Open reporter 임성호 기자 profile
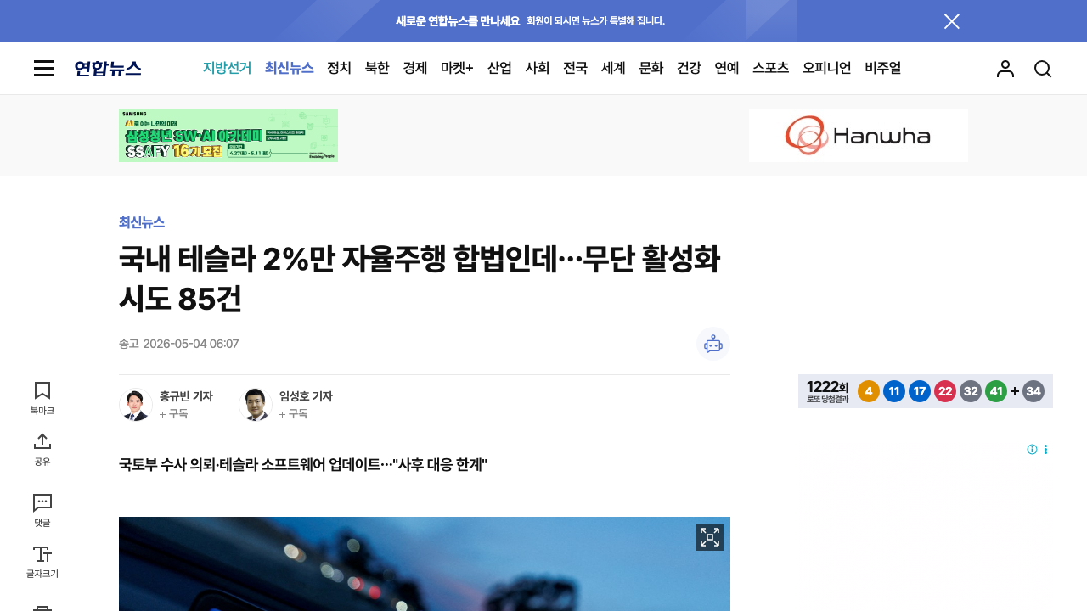 [306, 396]
